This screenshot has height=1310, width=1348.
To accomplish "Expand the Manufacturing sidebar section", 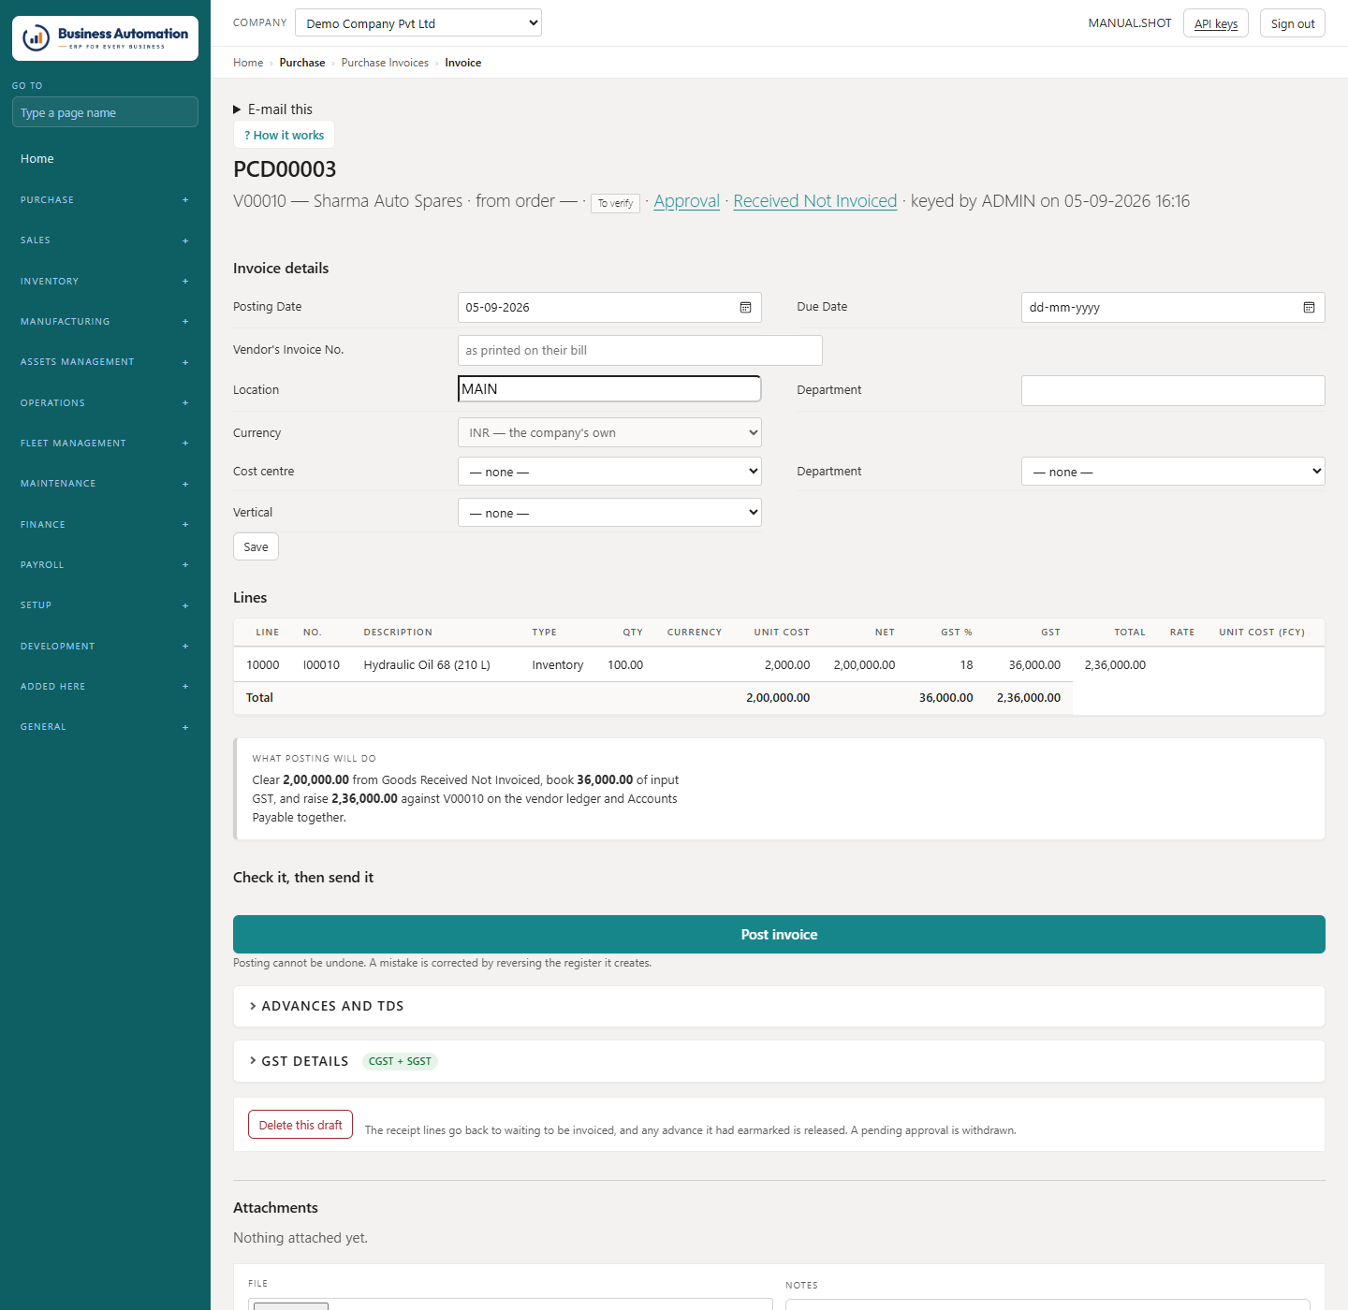I will coord(105,322).
